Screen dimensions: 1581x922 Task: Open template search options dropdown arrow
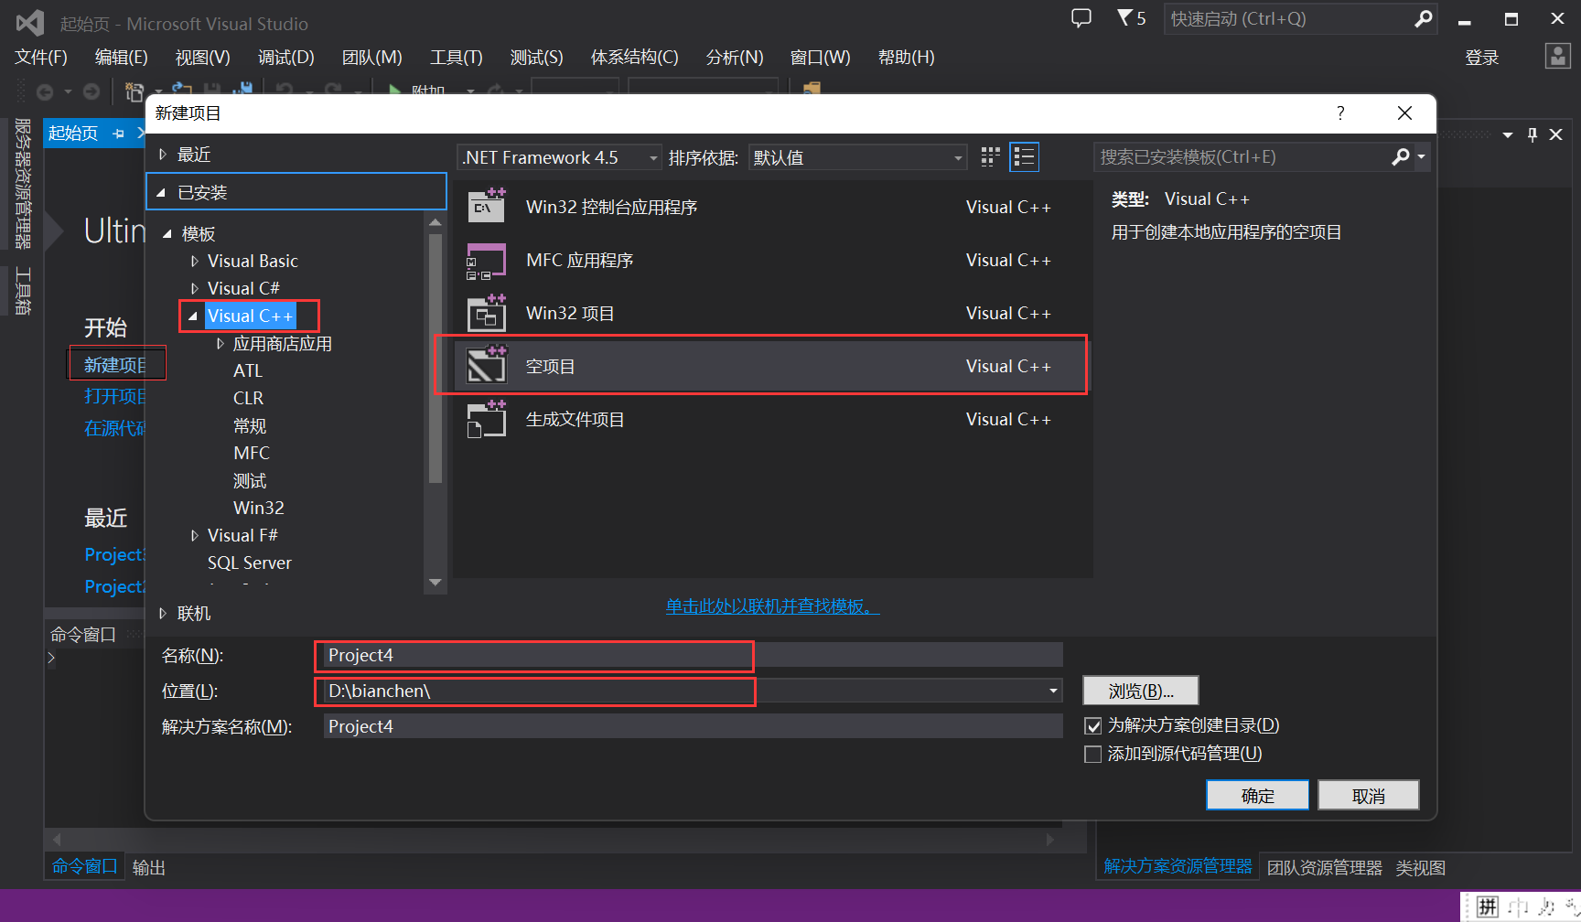point(1421,157)
